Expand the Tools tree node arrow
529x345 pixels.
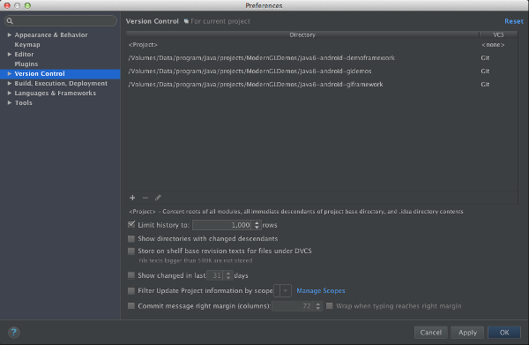pyautogui.click(x=10, y=102)
